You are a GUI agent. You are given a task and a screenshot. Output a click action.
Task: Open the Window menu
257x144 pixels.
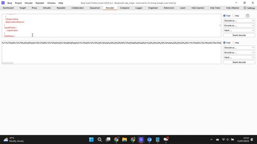tap(51, 3)
